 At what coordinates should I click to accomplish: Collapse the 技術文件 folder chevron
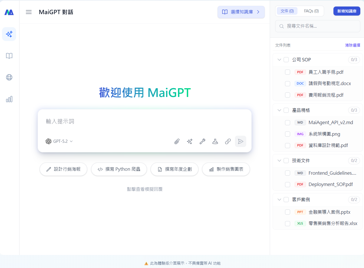click(x=279, y=161)
